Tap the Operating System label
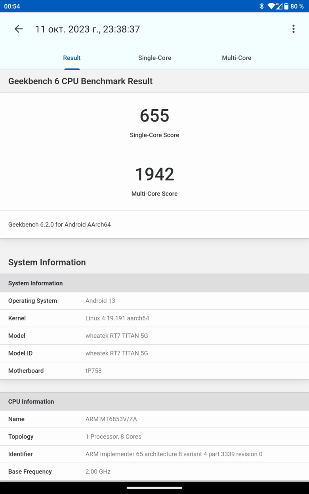Image resolution: width=309 pixels, height=494 pixels. pyautogui.click(x=32, y=301)
